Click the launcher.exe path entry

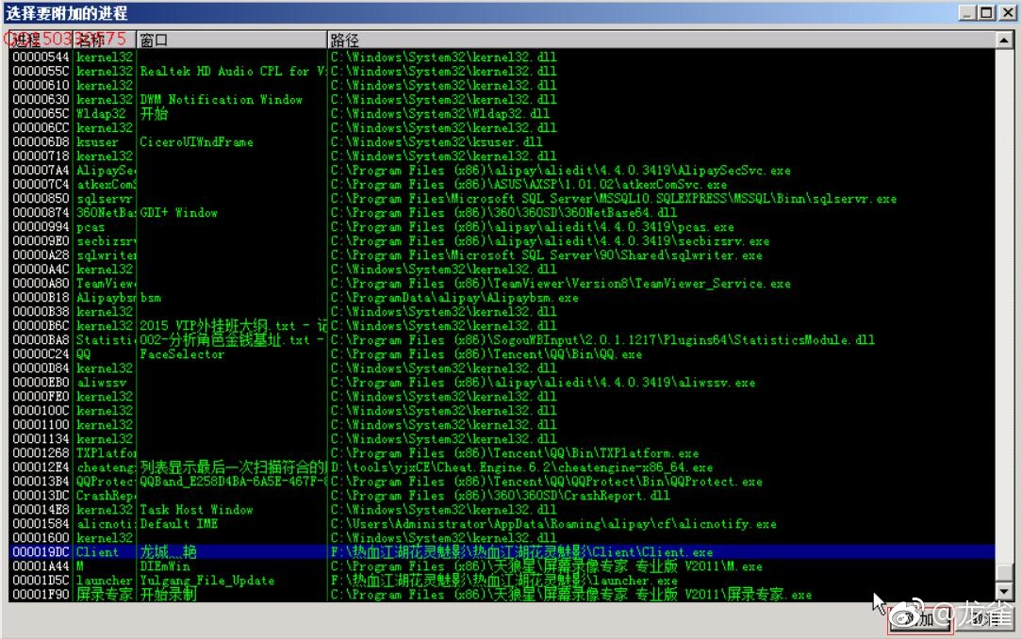503,580
